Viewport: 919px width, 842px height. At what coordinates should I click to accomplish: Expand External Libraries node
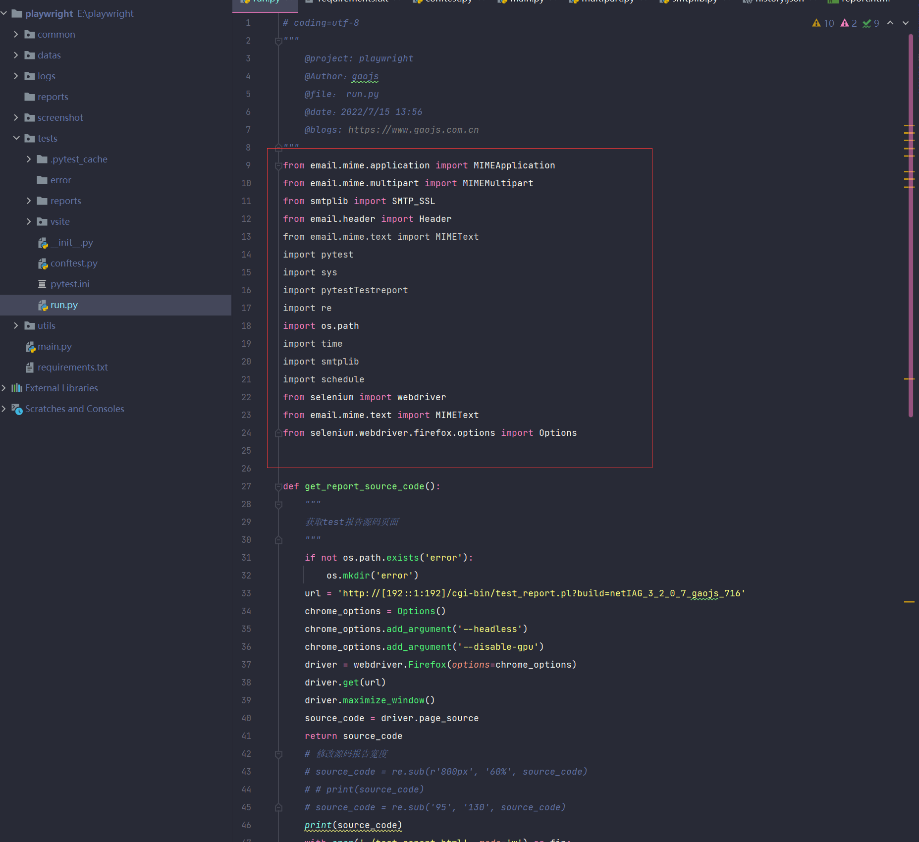point(3,388)
